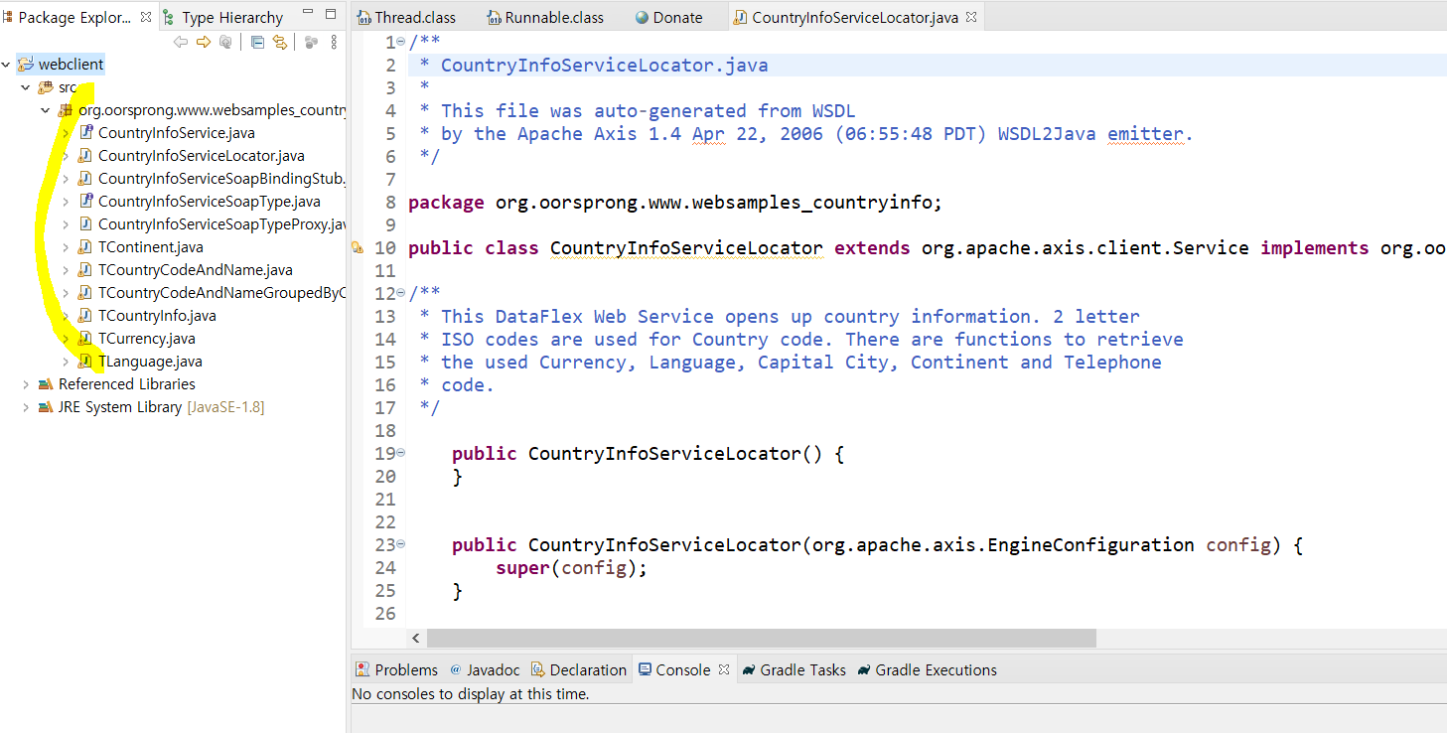Open the Javadoc view tab
The width and height of the screenshot is (1447, 733).
(x=486, y=669)
